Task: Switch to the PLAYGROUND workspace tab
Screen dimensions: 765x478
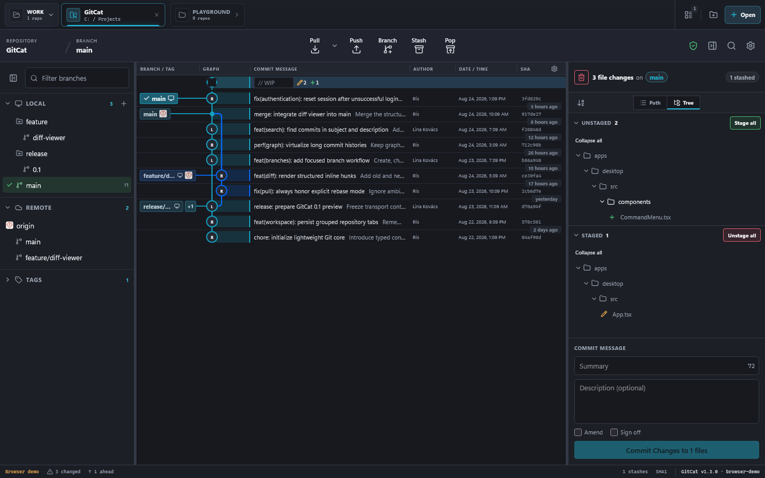Action: [207, 15]
